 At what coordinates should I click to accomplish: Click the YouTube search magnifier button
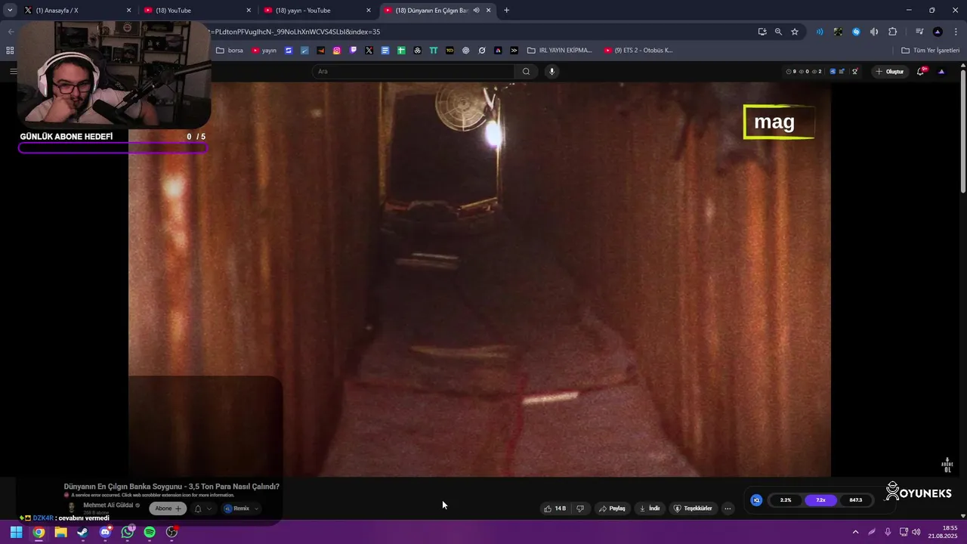click(527, 72)
